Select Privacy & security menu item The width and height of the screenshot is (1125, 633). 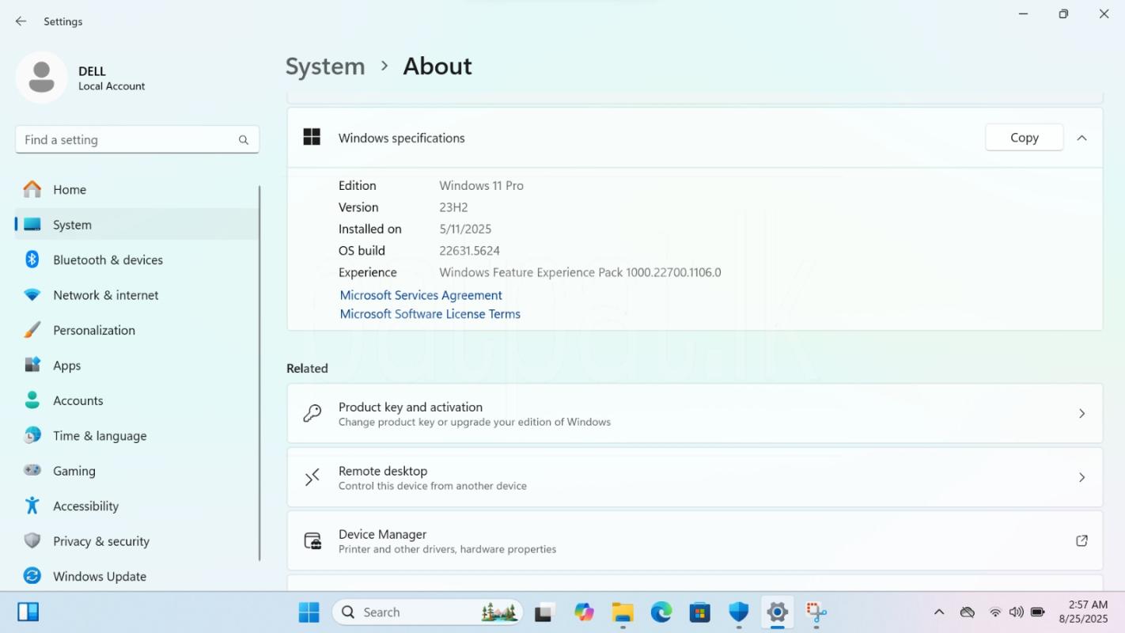pyautogui.click(x=100, y=541)
